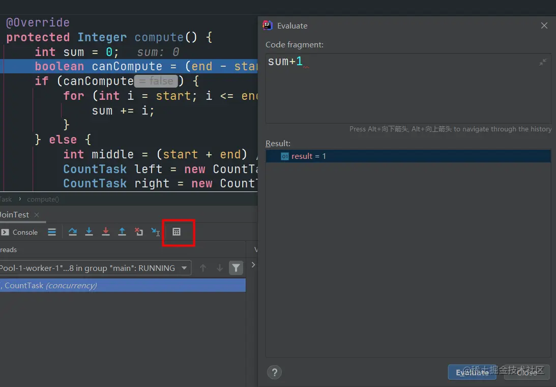The height and width of the screenshot is (387, 556).
Task: Click the 'CountTask left' declaration line
Action: pyautogui.click(x=160, y=170)
